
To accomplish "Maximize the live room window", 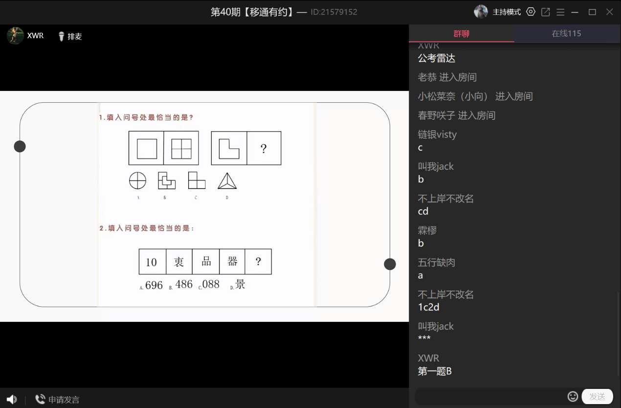I will 592,12.
